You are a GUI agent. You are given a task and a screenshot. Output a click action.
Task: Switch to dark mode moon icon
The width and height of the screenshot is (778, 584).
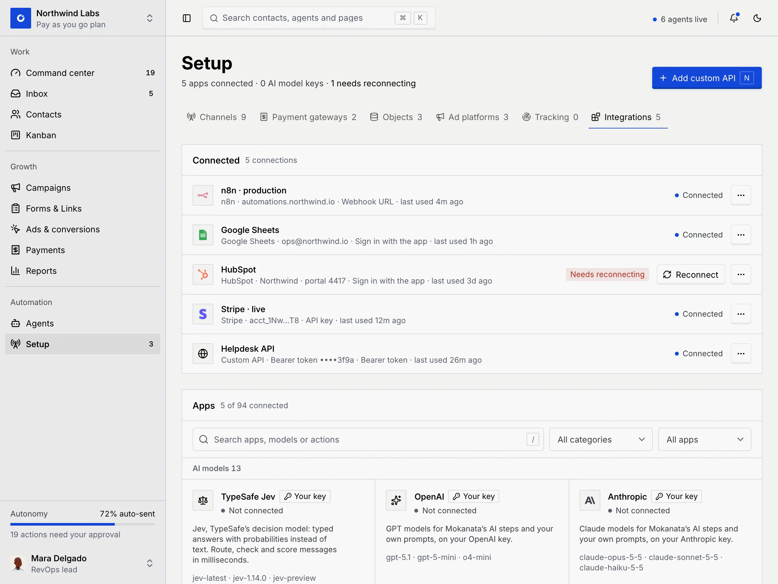coord(757,18)
